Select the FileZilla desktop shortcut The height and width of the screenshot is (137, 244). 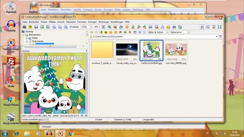tap(11, 63)
